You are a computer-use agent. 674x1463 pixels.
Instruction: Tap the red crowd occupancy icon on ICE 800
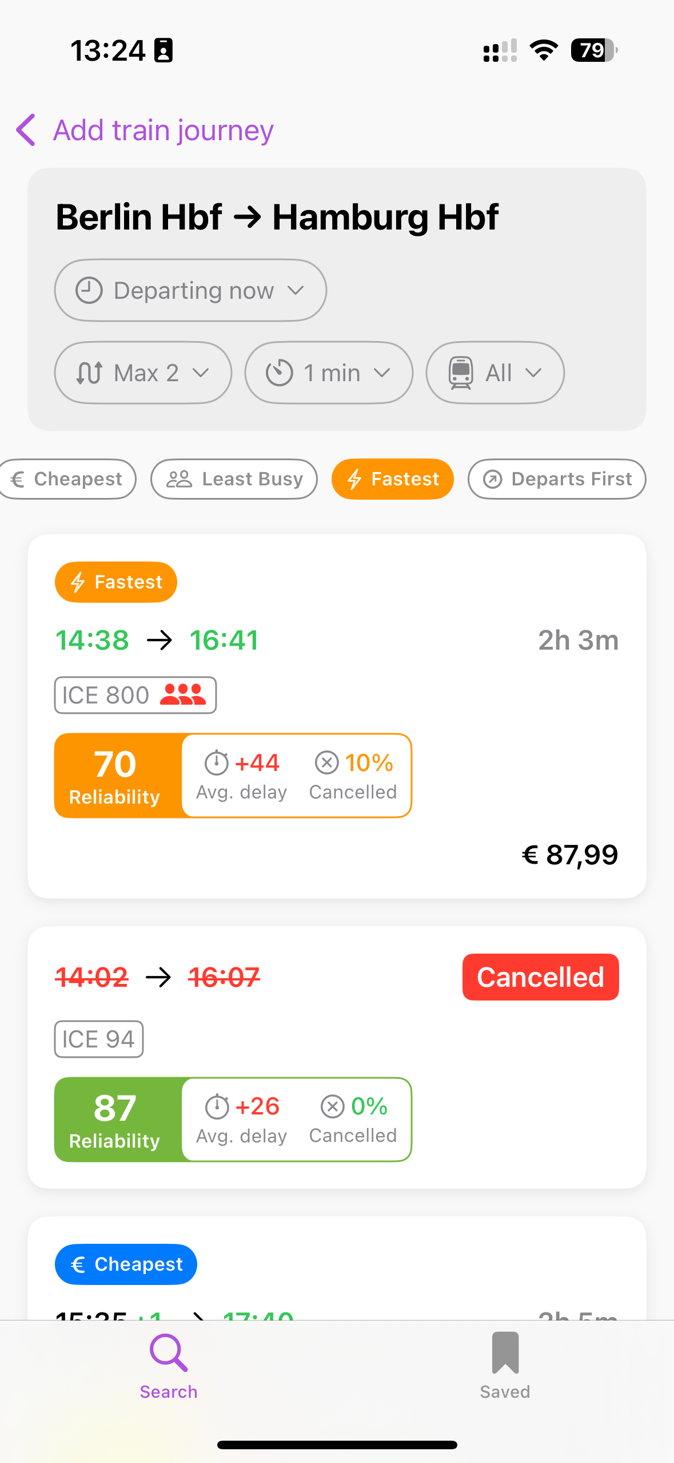[182, 695]
